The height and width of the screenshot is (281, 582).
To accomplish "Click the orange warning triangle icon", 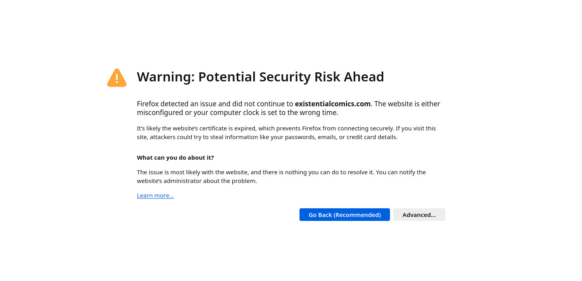I will [x=117, y=77].
